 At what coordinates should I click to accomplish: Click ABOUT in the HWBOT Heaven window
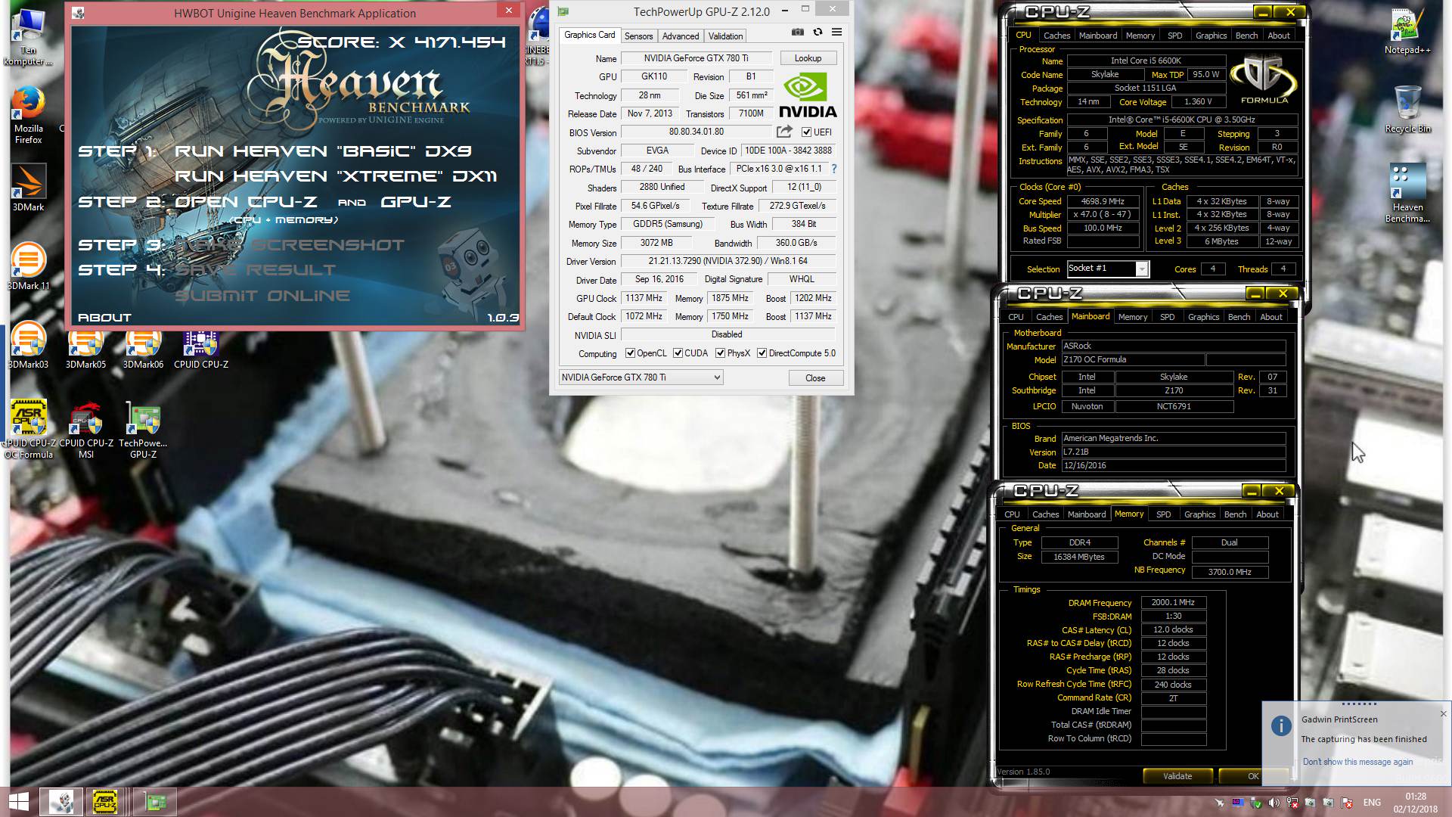point(104,318)
